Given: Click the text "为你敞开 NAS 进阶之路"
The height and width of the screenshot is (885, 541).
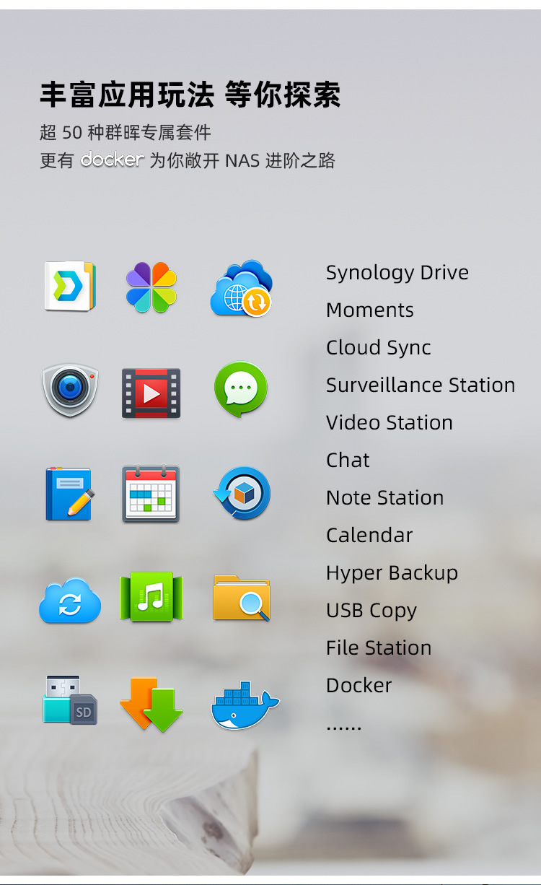Looking at the screenshot, I should (242, 160).
